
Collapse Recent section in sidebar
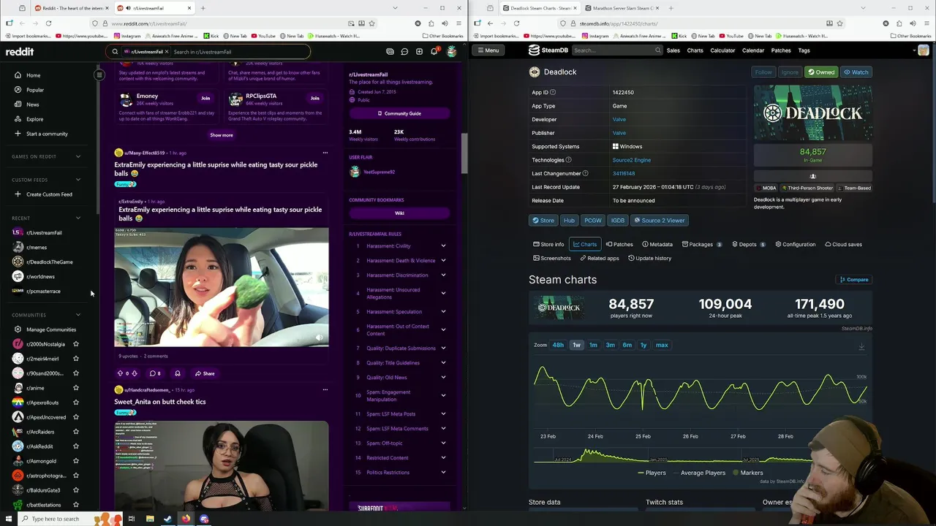click(78, 218)
